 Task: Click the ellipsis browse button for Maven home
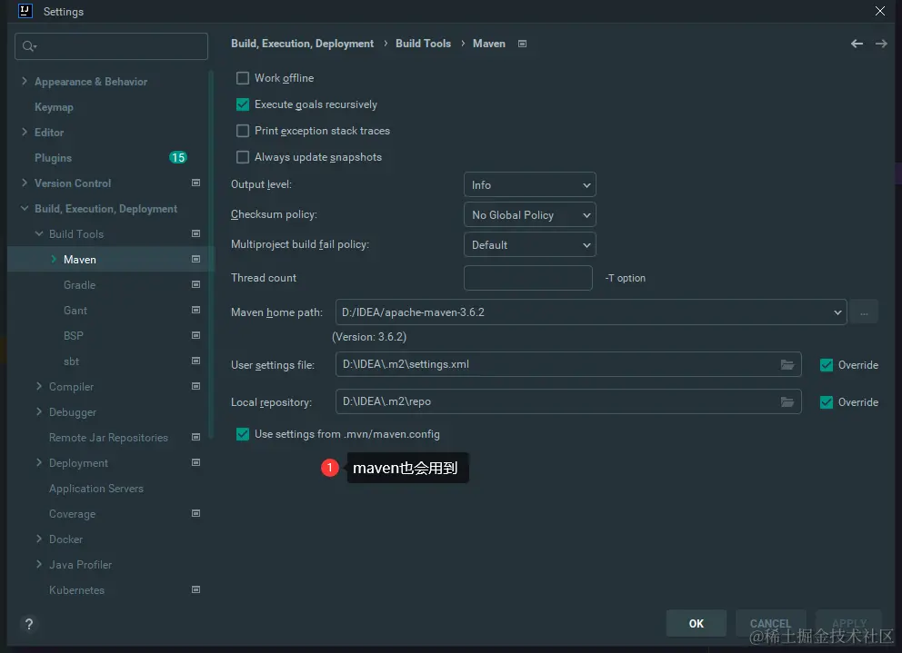click(864, 312)
